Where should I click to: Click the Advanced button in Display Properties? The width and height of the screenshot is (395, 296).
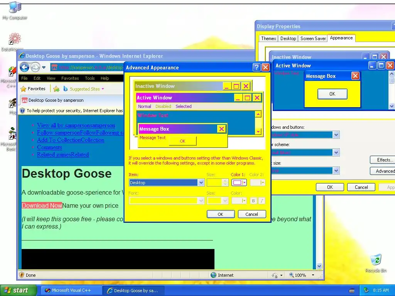pyautogui.click(x=382, y=171)
